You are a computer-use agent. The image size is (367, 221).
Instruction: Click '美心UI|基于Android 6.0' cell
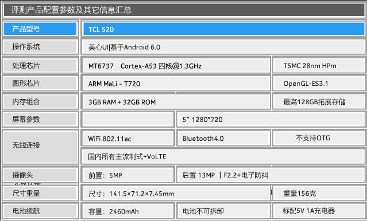point(223,47)
